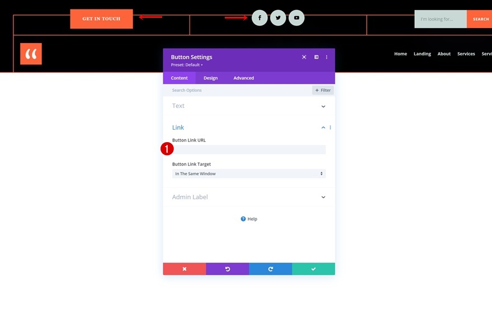Collapse the Link section
Image resolution: width=492 pixels, height=319 pixels.
(323, 128)
